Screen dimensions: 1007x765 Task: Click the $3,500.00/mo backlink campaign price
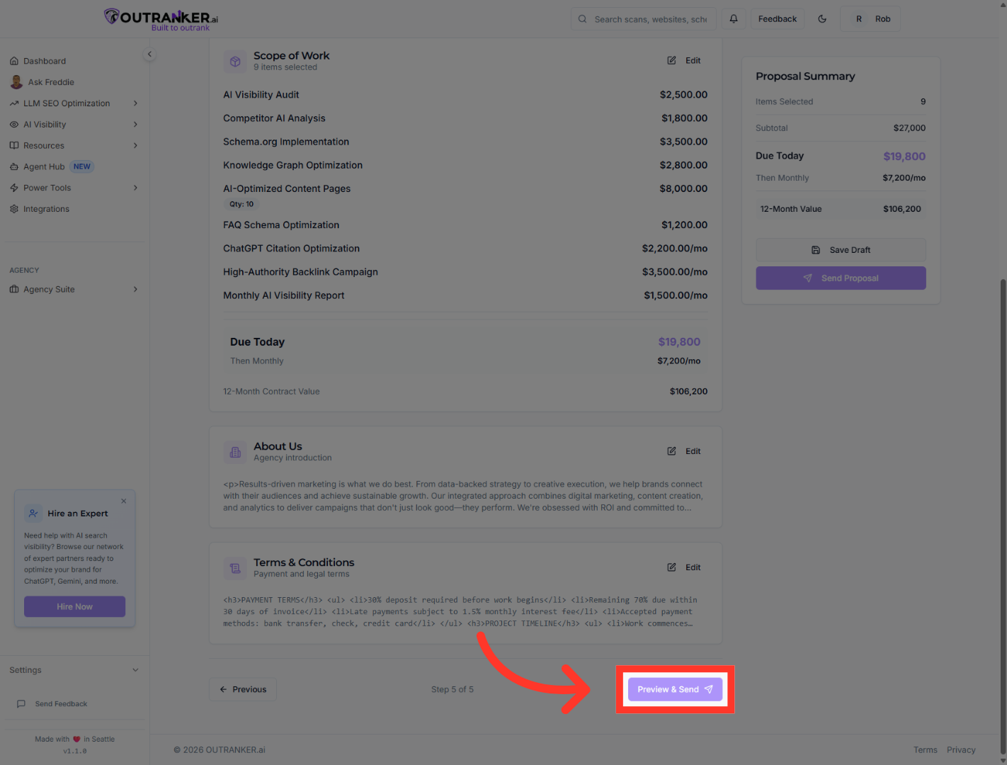[675, 272]
